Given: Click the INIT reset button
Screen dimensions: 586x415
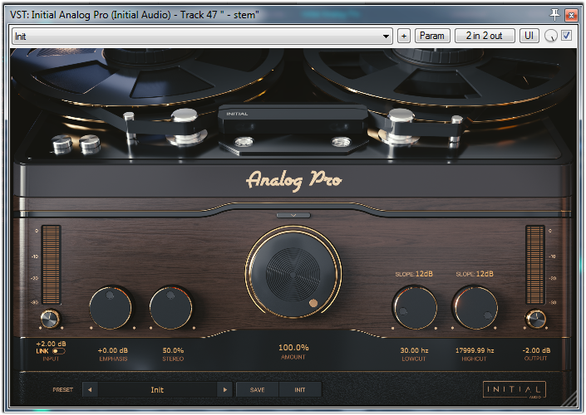Looking at the screenshot, I should click(300, 389).
